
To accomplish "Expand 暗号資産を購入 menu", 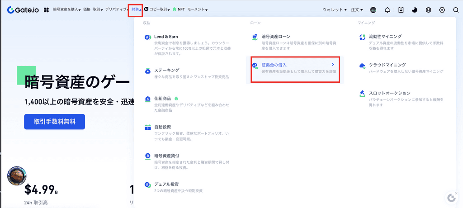I will click(66, 9).
